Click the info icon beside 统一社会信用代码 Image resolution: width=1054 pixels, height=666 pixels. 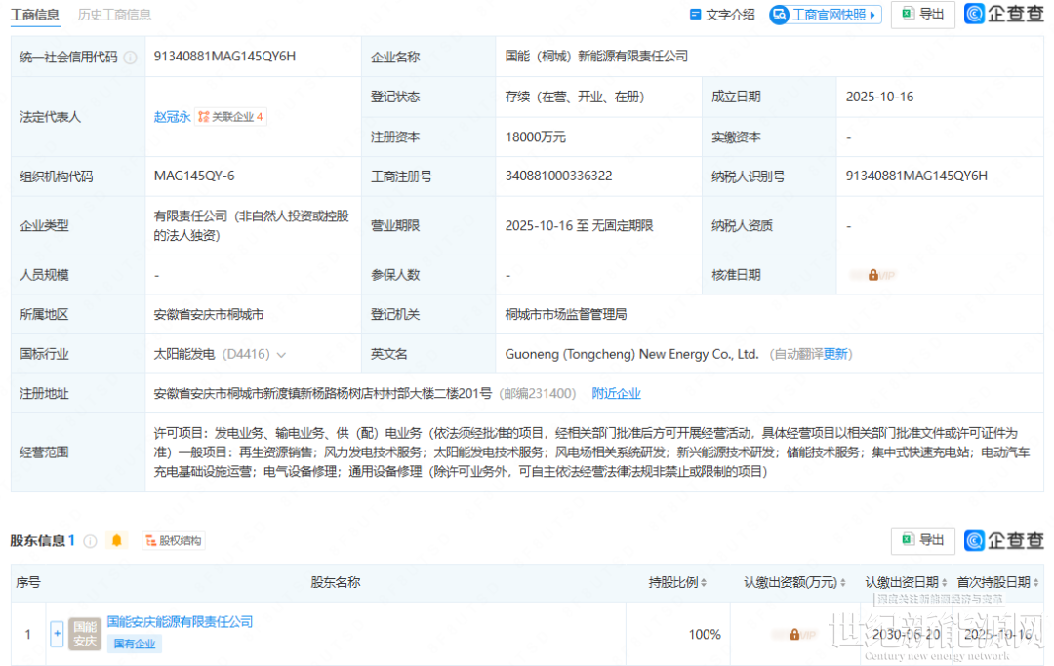tap(130, 58)
